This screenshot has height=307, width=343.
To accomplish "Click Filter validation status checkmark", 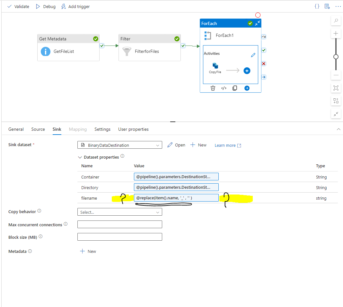I will [177, 39].
